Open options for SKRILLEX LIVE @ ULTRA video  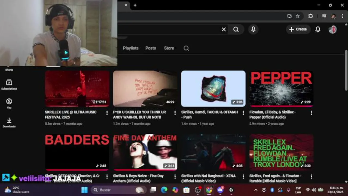click(107, 113)
